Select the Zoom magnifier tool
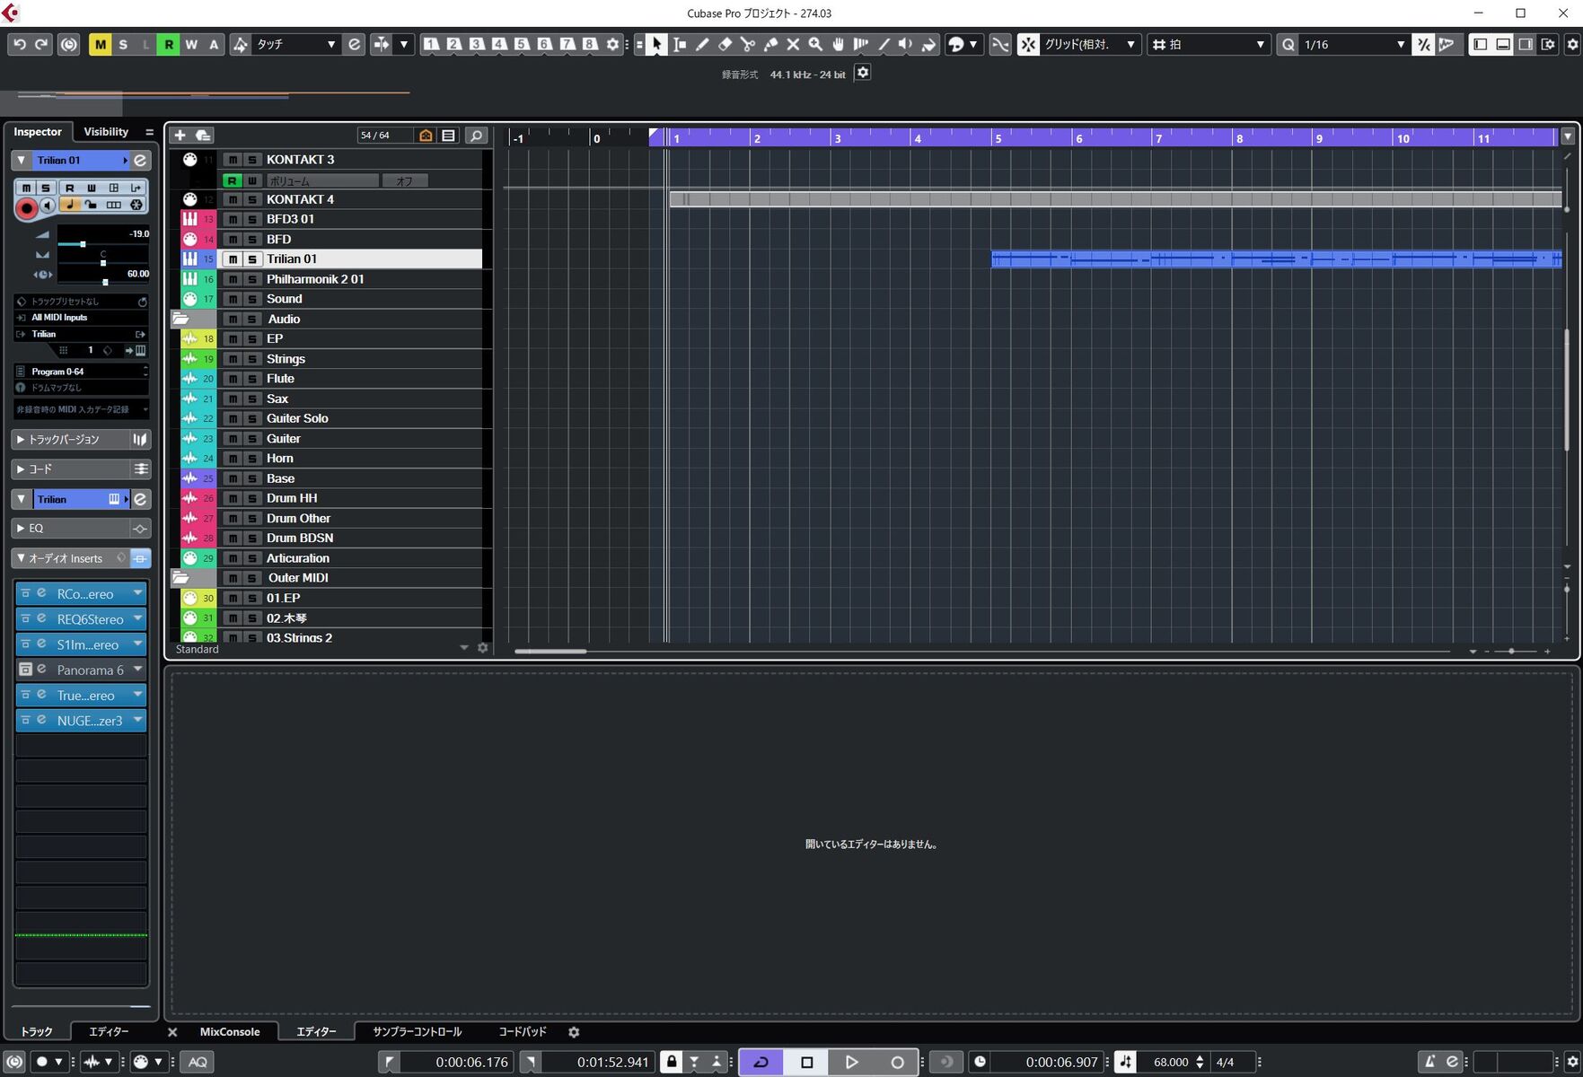Viewport: 1583px width, 1077px height. 815,44
